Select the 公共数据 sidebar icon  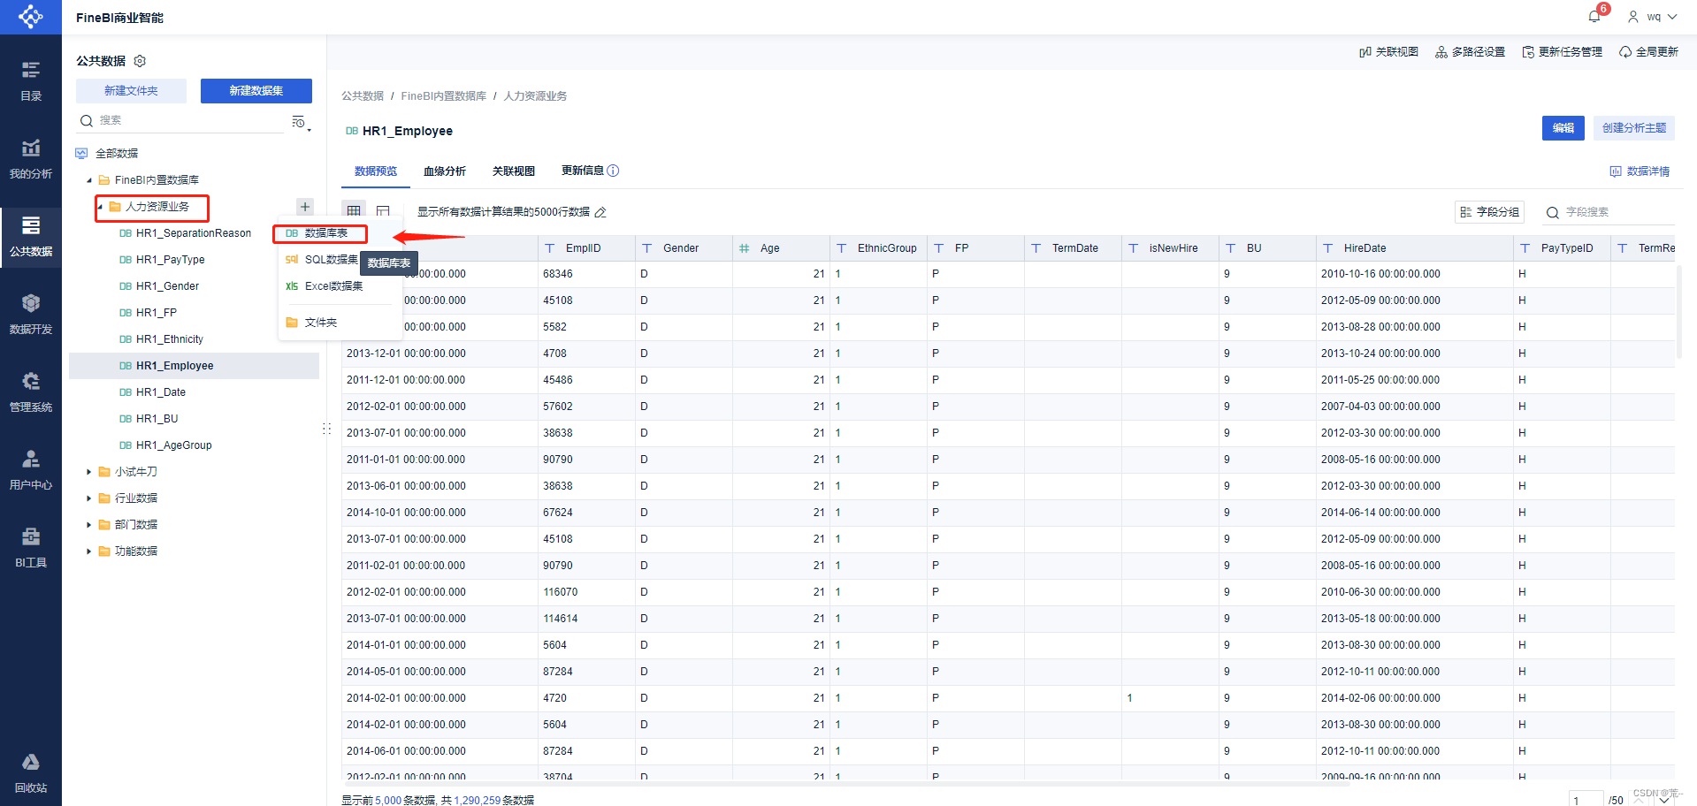(31, 236)
